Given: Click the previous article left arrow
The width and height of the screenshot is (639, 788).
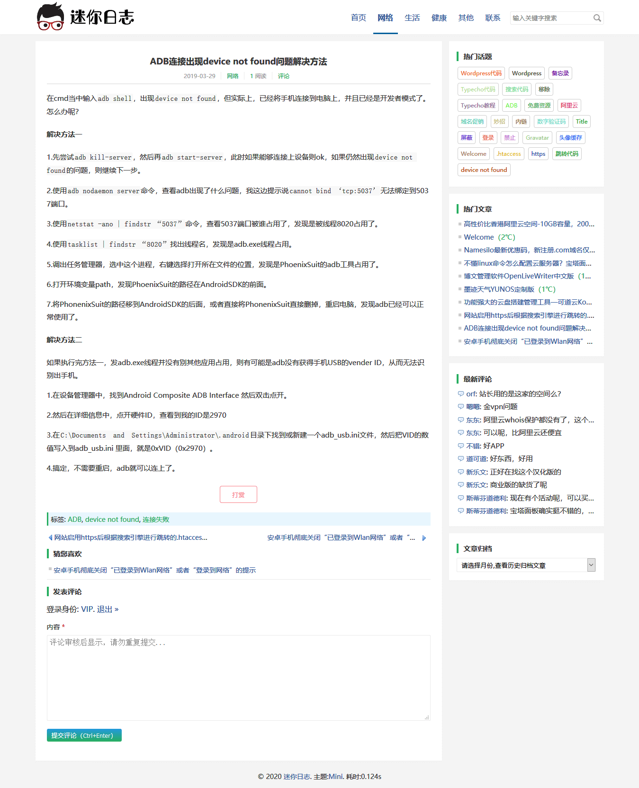Looking at the screenshot, I should pos(50,537).
